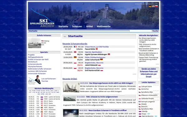Open the Projekte specials link
The width and height of the screenshot is (187, 117).
tap(31, 55)
